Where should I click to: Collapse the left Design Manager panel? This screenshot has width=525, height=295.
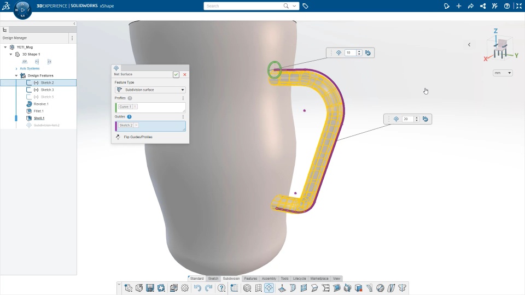[x=74, y=23]
